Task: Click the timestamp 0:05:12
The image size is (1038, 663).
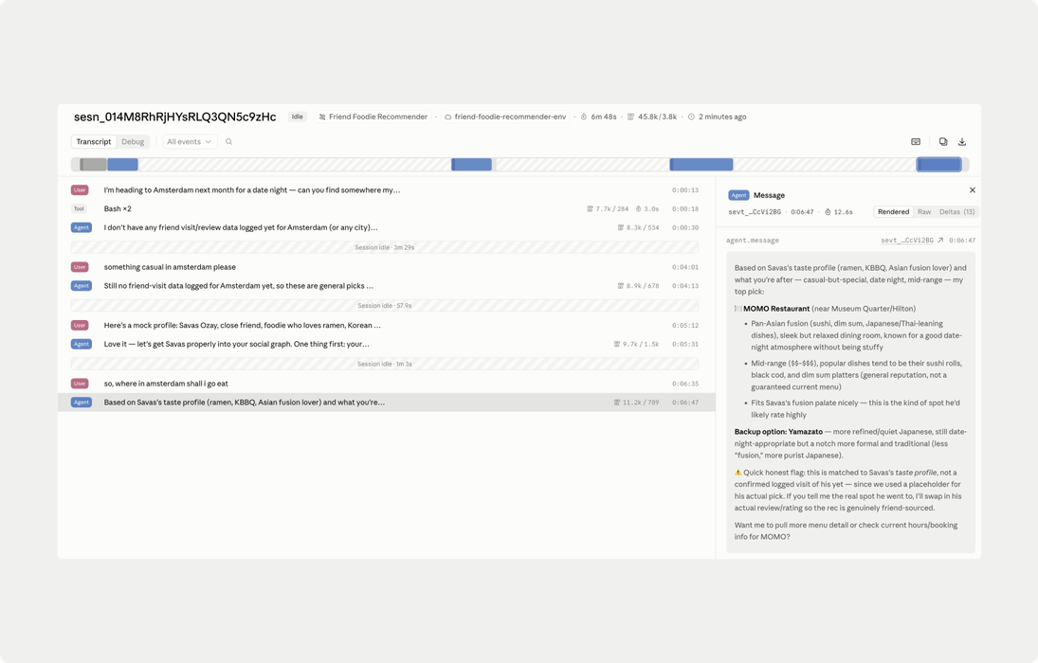Action: pos(685,326)
